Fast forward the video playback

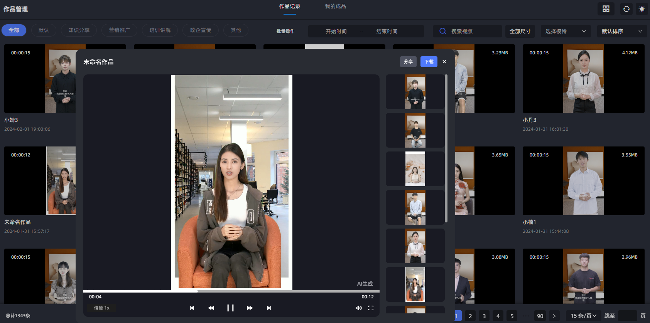click(250, 308)
